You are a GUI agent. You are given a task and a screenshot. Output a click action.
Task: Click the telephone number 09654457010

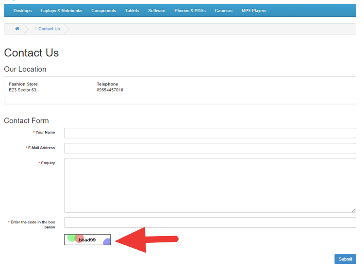pyautogui.click(x=110, y=90)
